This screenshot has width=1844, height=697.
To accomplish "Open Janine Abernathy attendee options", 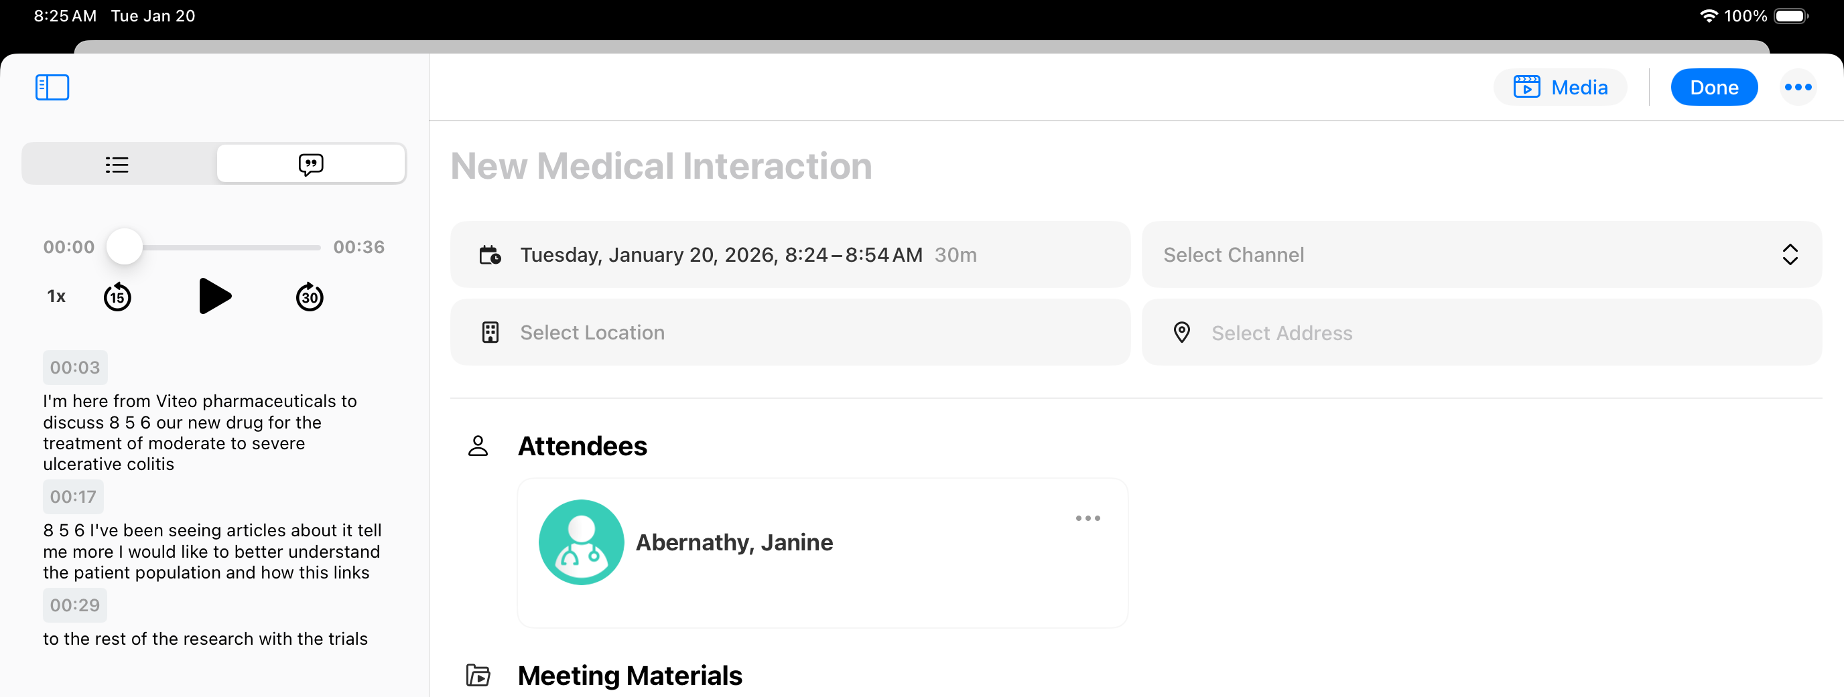I will [1088, 518].
